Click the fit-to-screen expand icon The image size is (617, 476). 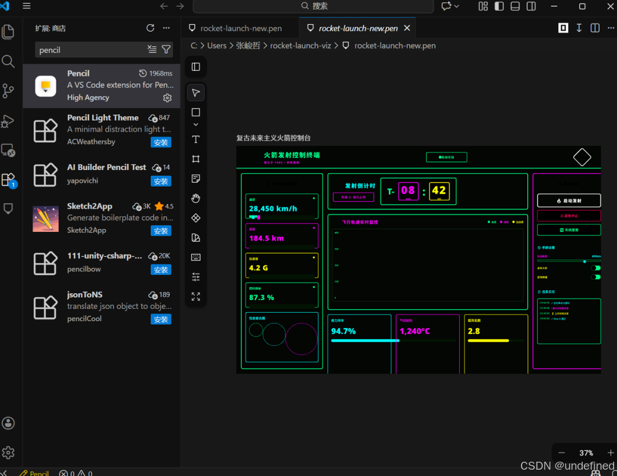[196, 297]
